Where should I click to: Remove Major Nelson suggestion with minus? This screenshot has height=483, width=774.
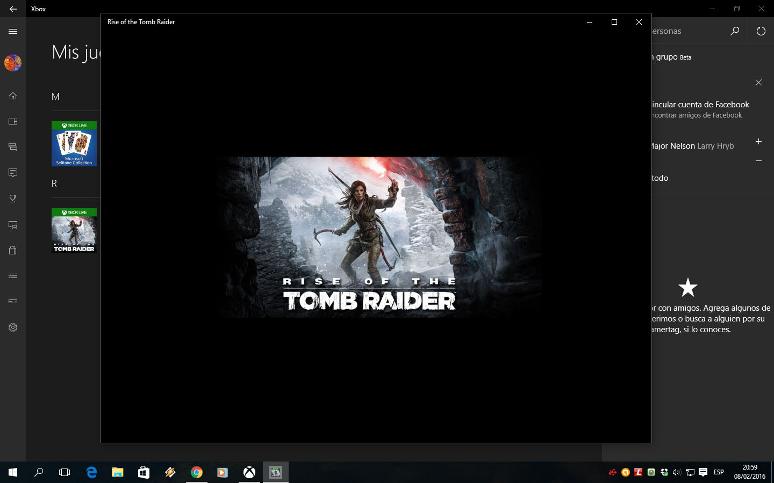pyautogui.click(x=758, y=160)
